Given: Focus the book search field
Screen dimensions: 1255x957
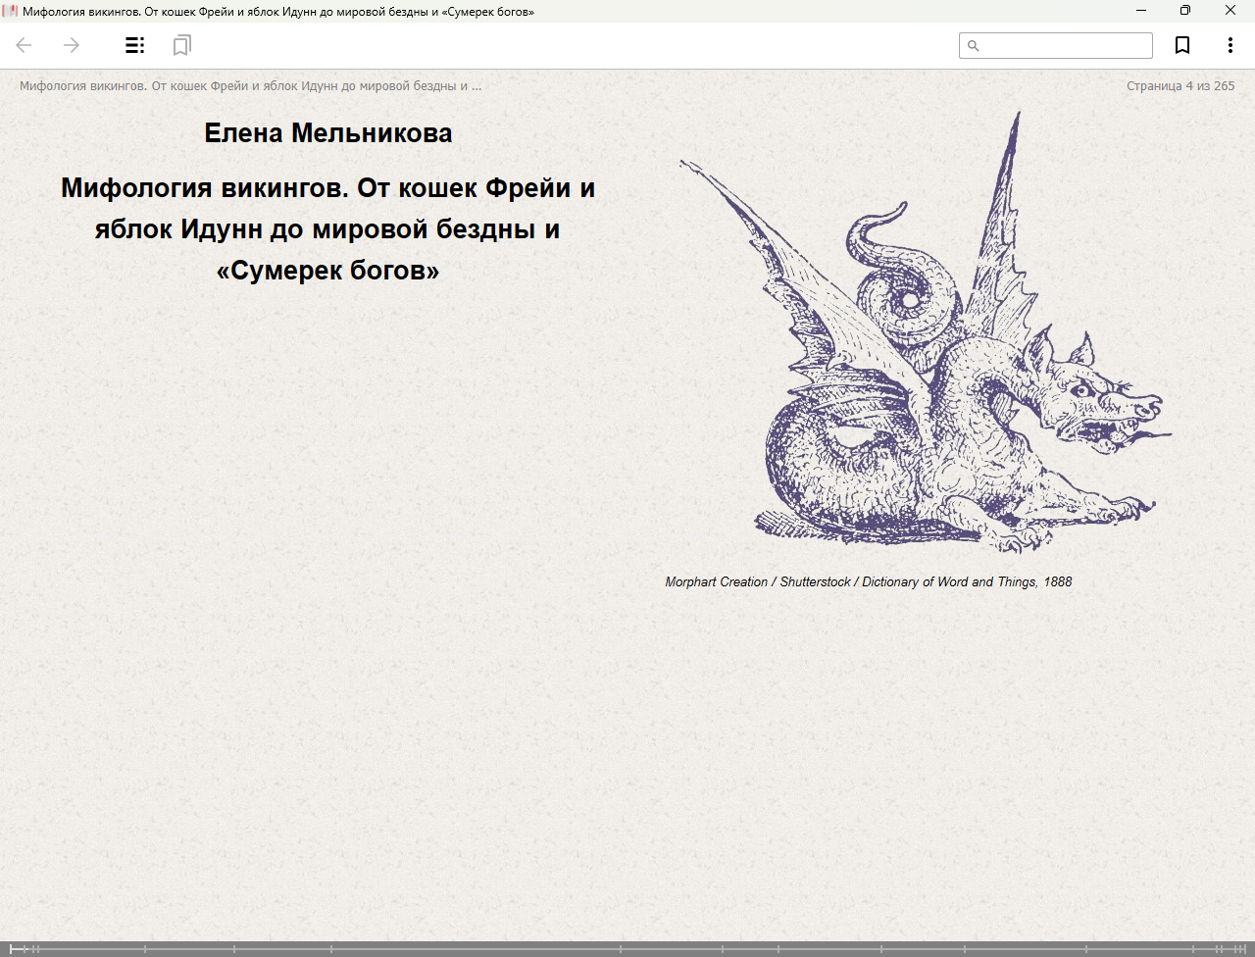Looking at the screenshot, I should click(x=1065, y=46).
